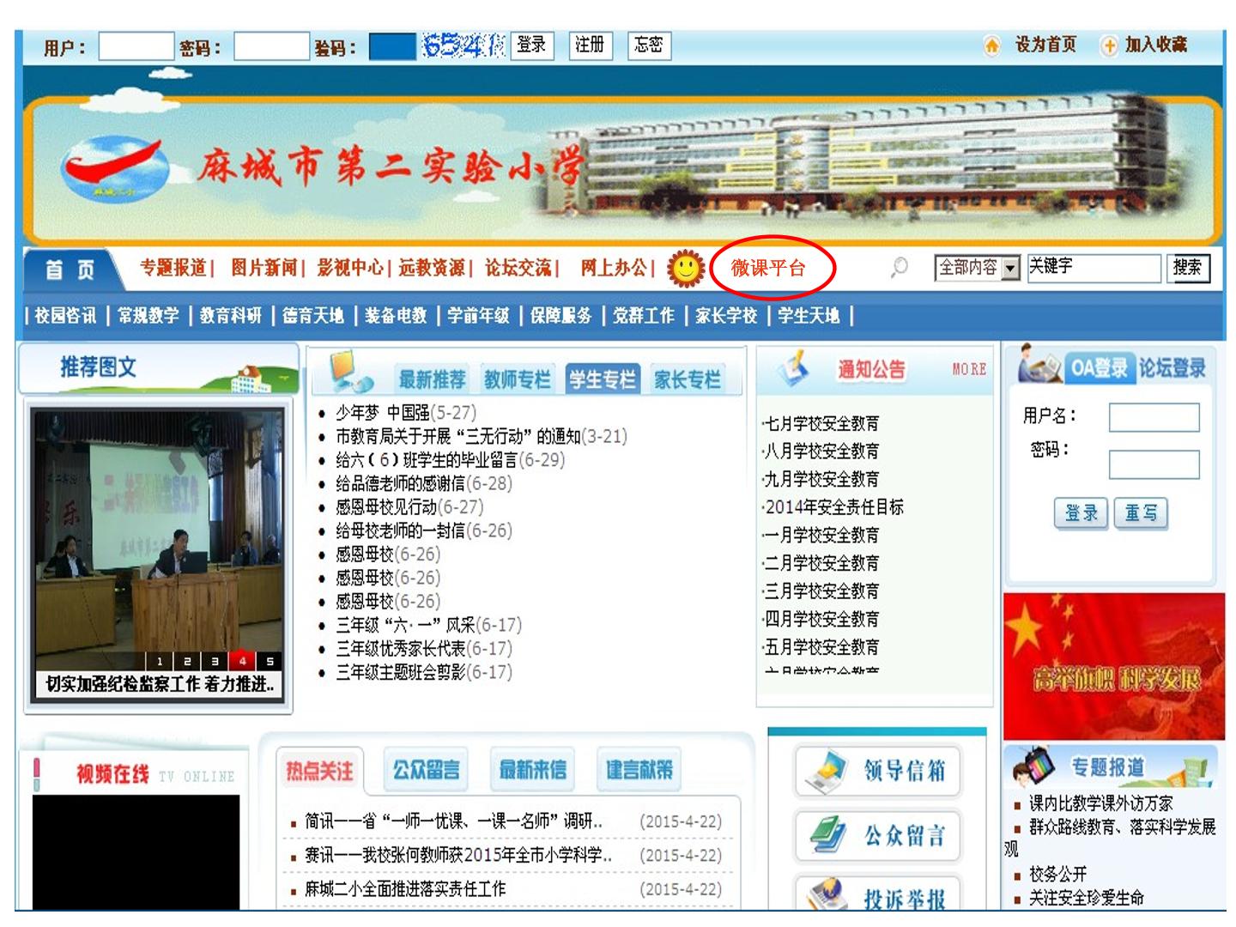
Task: Open the 公众留言 tab
Action: click(x=426, y=770)
